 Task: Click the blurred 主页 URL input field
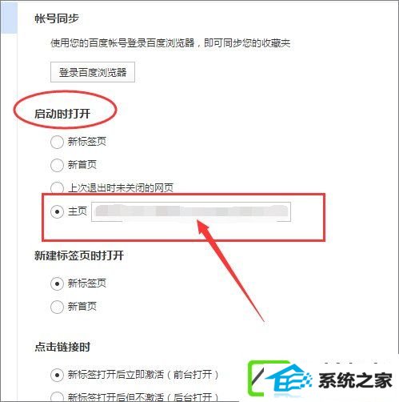click(191, 212)
